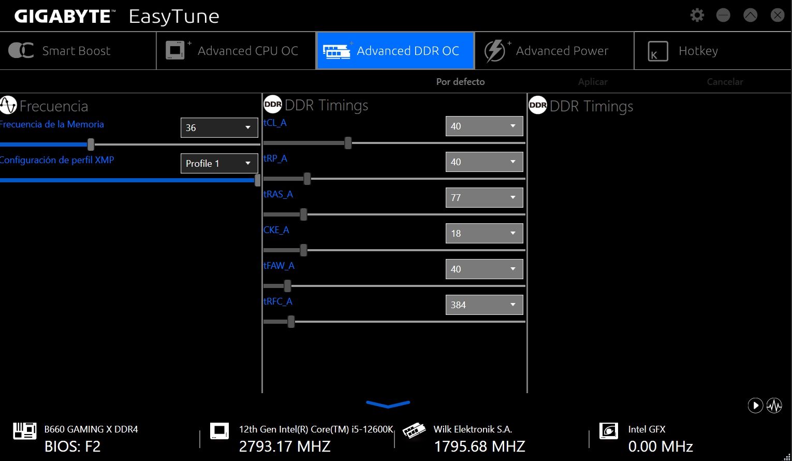Viewport: 792px width, 461px height.
Task: Open the settings gear icon
Action: (x=697, y=15)
